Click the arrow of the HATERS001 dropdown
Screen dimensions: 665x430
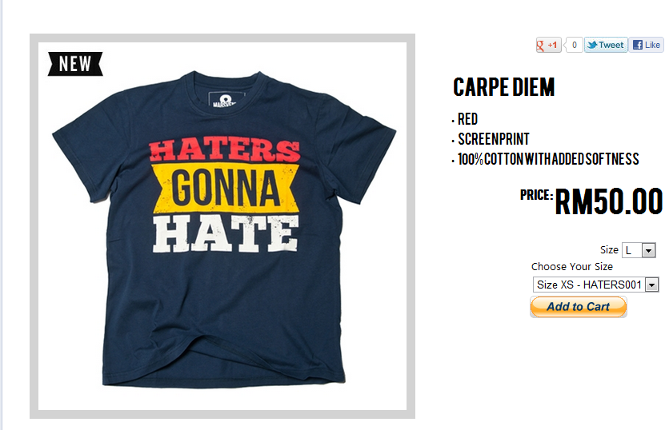coord(652,285)
